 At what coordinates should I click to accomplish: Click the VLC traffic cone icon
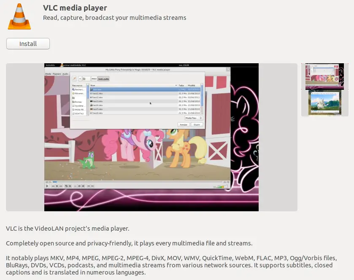(x=19, y=16)
